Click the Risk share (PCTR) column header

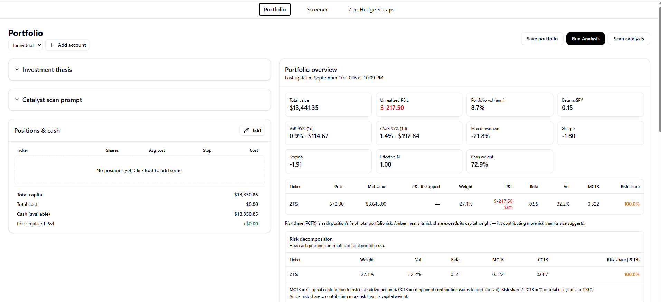coord(623,260)
